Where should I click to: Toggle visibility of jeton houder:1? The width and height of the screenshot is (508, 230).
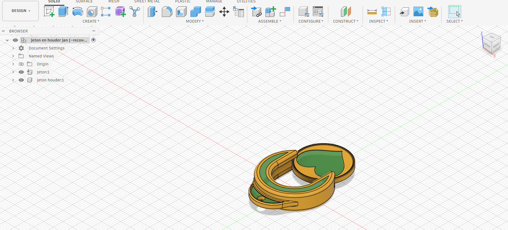click(21, 80)
